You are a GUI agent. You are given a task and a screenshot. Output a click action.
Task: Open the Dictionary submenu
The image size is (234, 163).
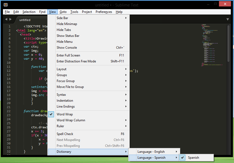(x=89, y=152)
